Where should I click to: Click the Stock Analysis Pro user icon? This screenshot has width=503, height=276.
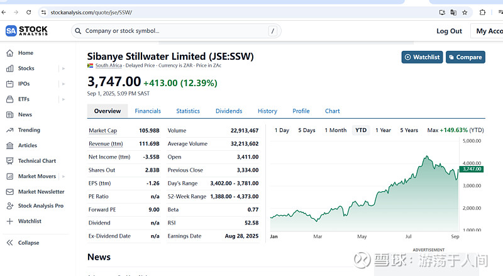point(10,206)
